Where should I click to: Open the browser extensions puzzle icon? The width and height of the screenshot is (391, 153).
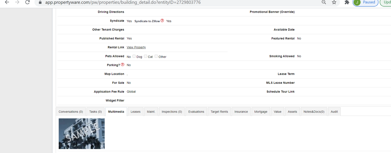[347, 2]
